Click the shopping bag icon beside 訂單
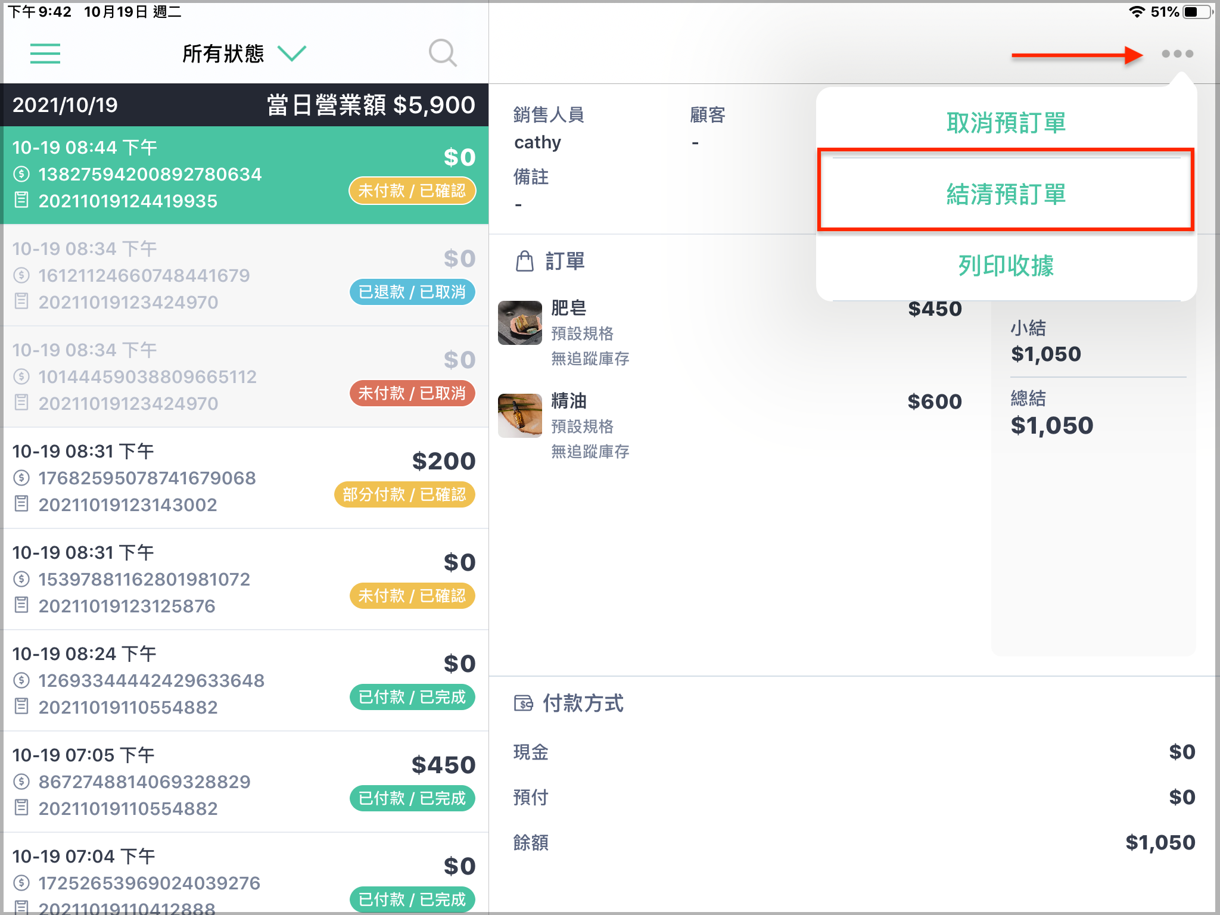 tap(524, 261)
